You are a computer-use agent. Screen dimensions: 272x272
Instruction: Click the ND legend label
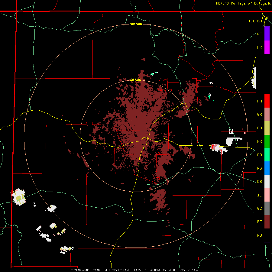tap(259, 235)
